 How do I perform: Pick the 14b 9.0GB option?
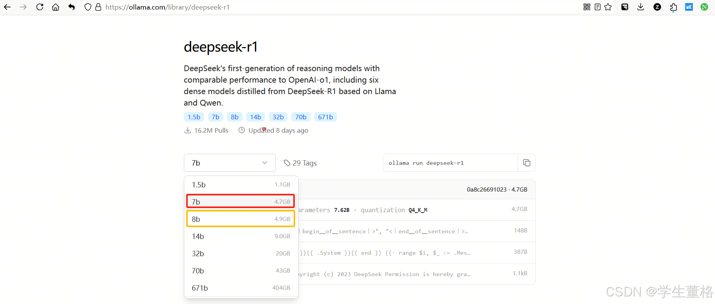pos(241,236)
